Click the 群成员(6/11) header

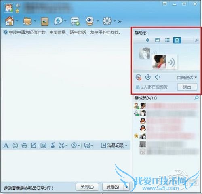point(145,98)
